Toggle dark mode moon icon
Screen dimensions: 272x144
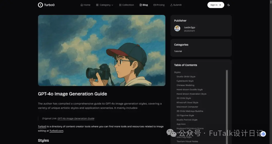click(229, 5)
